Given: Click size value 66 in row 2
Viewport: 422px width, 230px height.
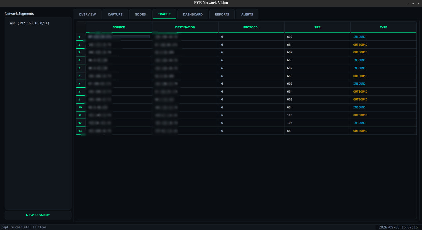Looking at the screenshot, I should point(289,45).
